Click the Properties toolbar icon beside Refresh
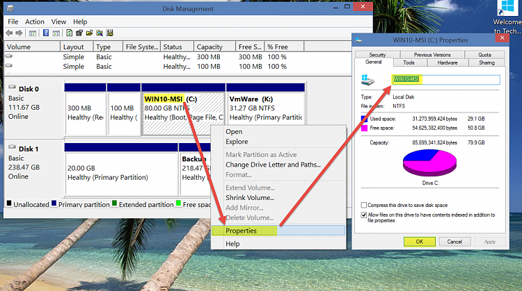Screen dimensions: 522x291 79,33
